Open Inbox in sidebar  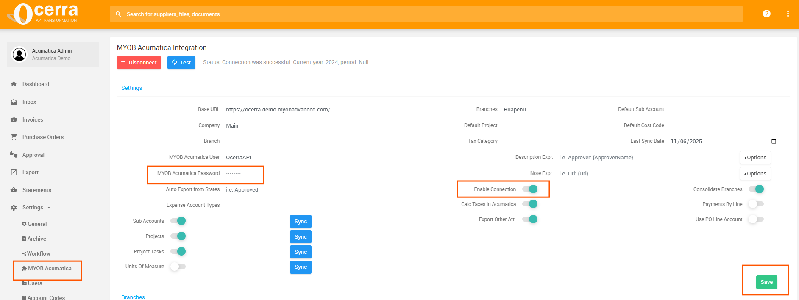point(29,102)
